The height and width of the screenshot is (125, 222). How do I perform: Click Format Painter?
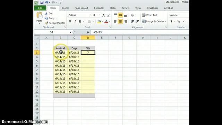click(55, 23)
